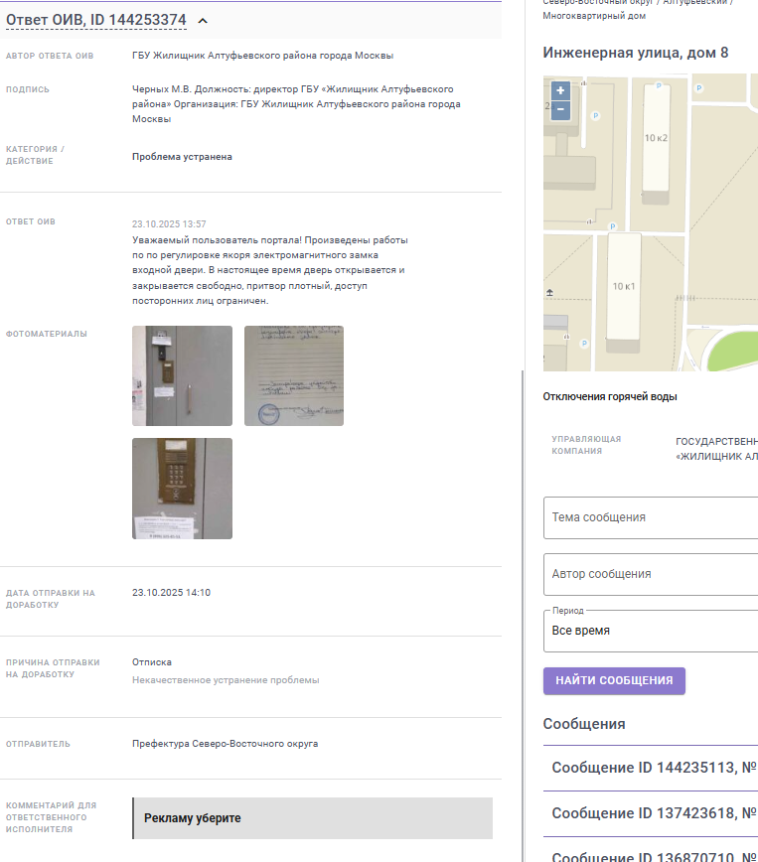This screenshot has height=862, width=758.
Task: Click the parking icon at map bottom left
Action: coord(584,344)
